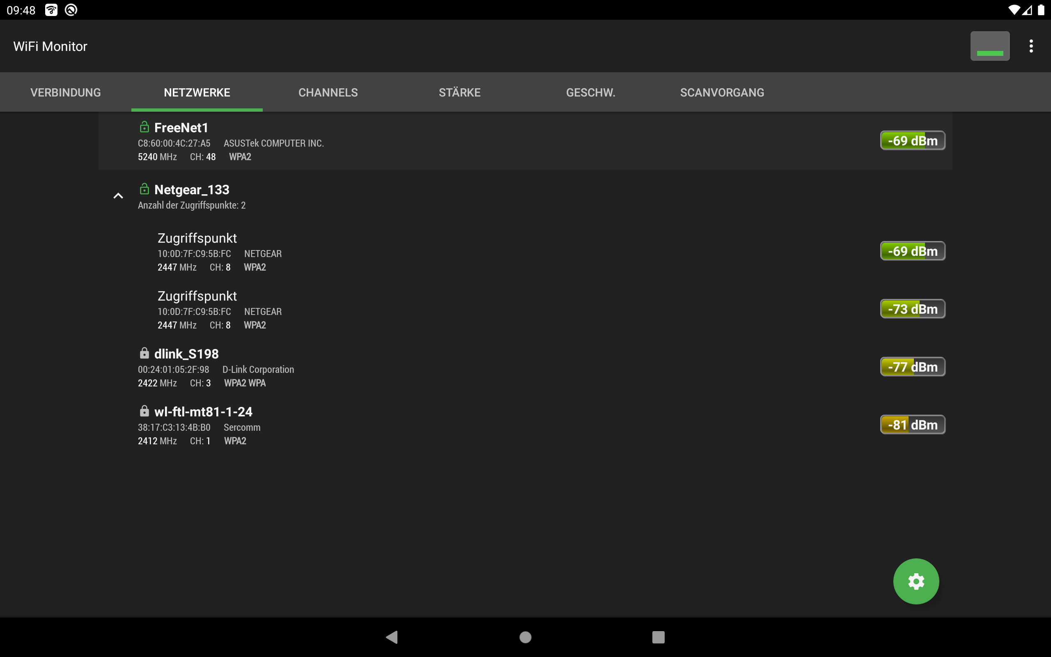
Task: Select the FreeNet1 network name
Action: click(181, 128)
